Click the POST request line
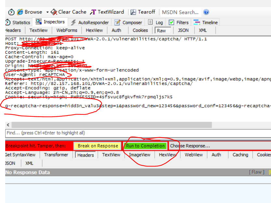 tap(106, 39)
